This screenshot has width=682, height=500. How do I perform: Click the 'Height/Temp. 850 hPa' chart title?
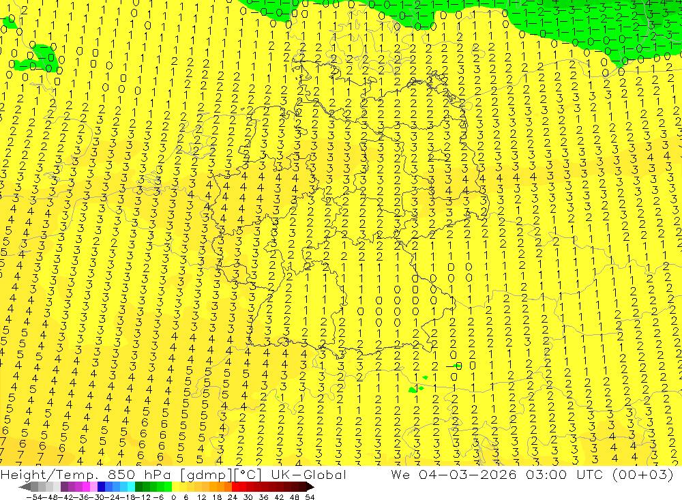click(85, 475)
